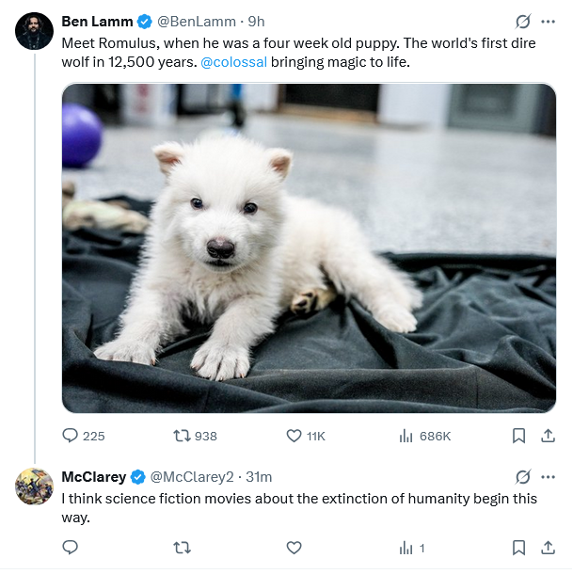Open Ben Lamm's profile name link
Screen dimensions: 573x574
pos(96,22)
